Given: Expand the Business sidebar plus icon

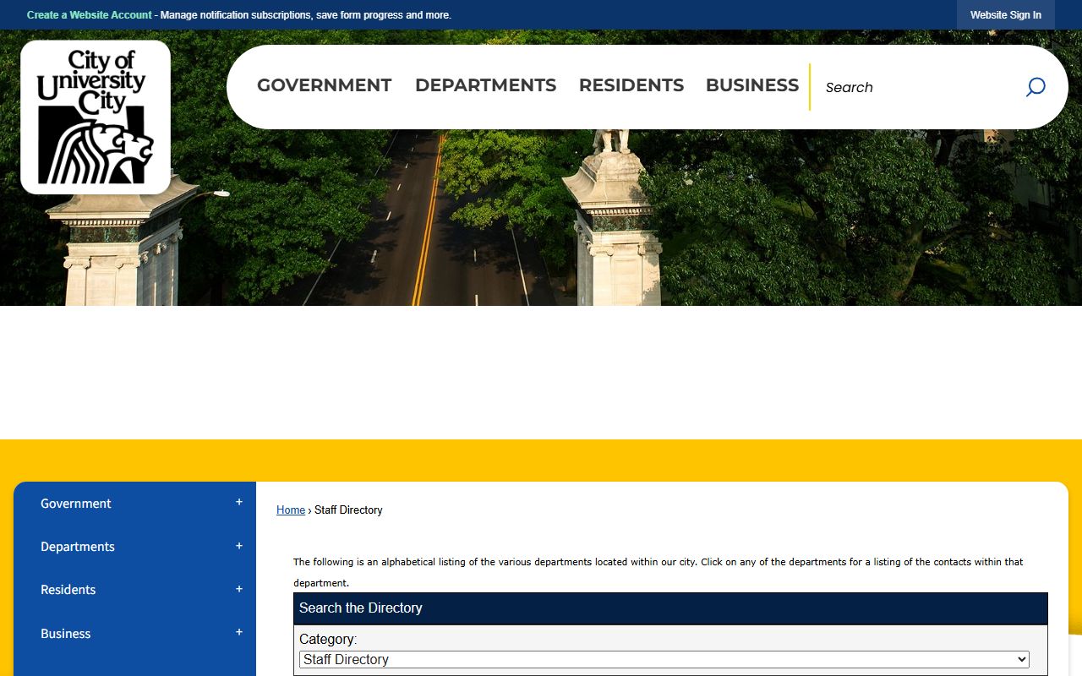Looking at the screenshot, I should tap(239, 632).
